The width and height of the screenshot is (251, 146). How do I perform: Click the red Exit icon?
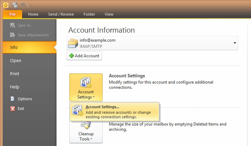point(13,109)
